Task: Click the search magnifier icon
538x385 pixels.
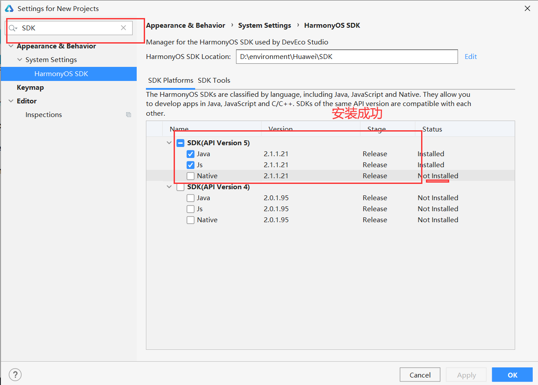Action: click(x=13, y=28)
